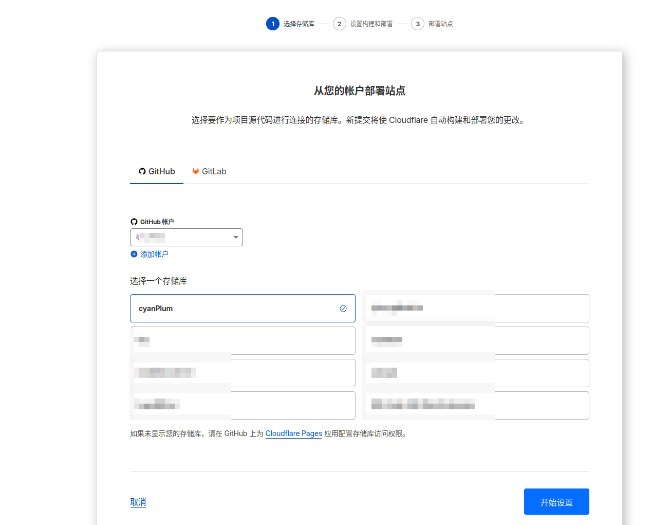Screen dimensions: 652x525
Task: Open the Cloudflare Pages link
Action: [x=294, y=433]
